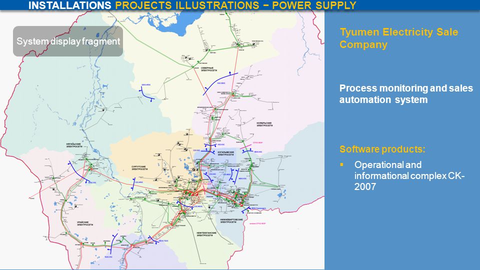Click the "НОЯБРЬСКИЕ ЭЛЕКТРОСЕТИ" map label
480x270 pixels.
click(264, 124)
